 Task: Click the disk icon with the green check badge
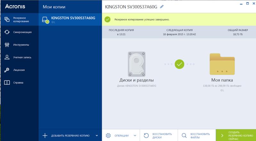coord(45,20)
